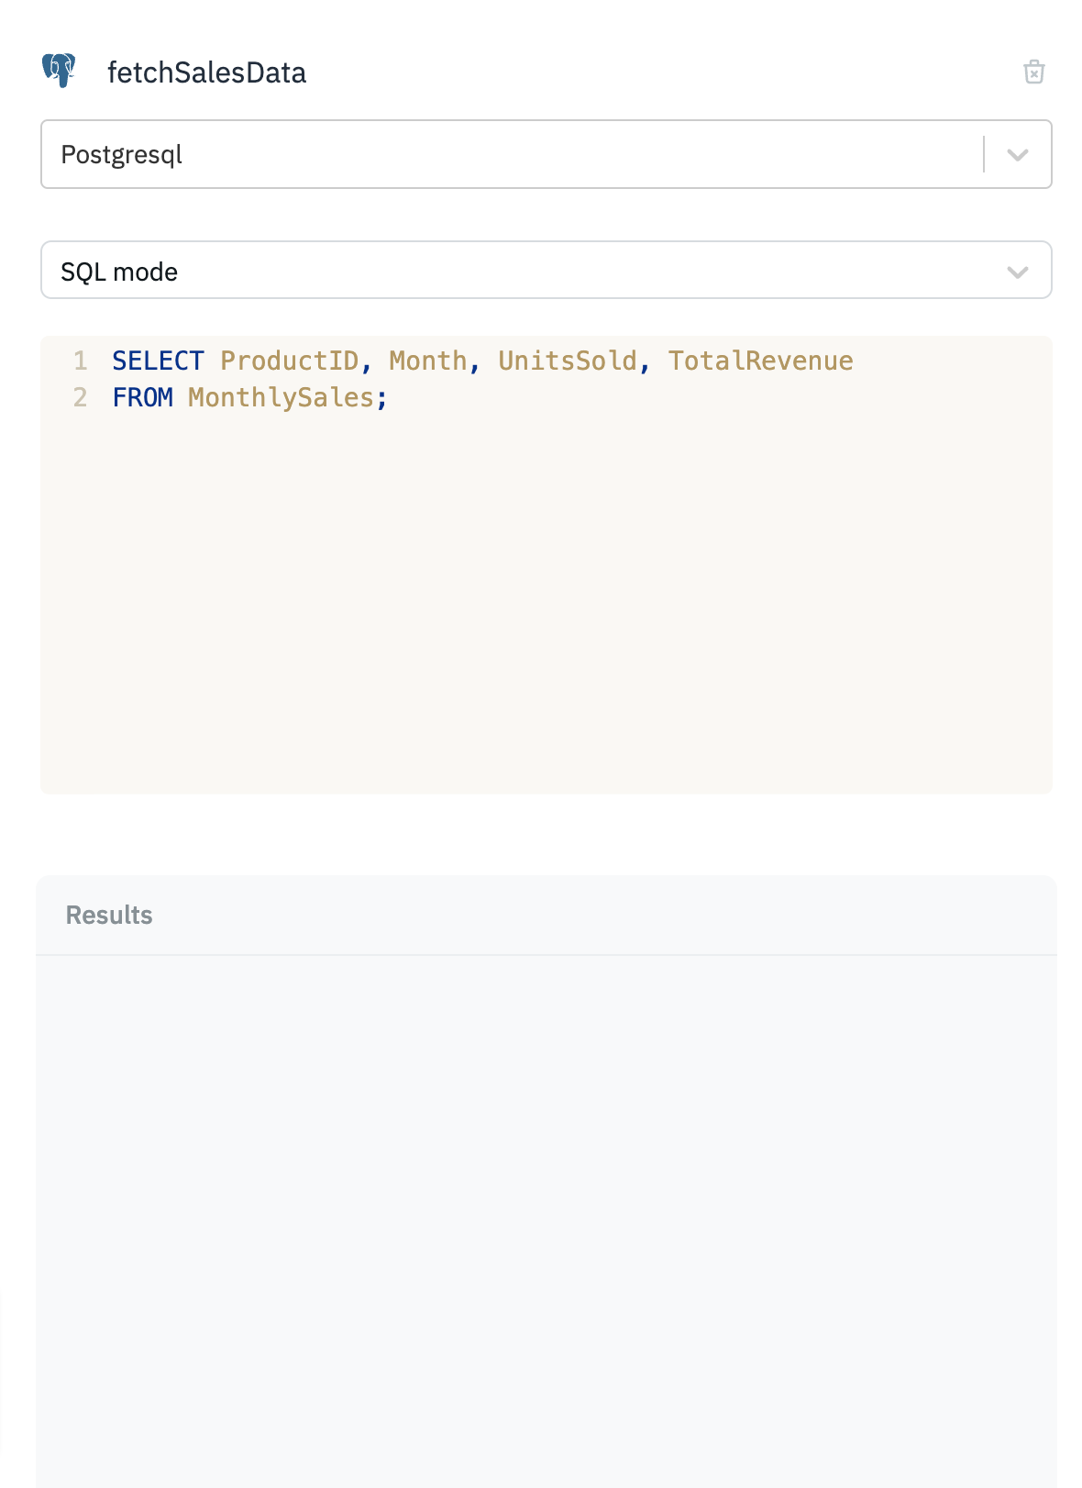Viewport: 1082px width, 1488px height.
Task: Rename the fetchSalesData query title
Action: pos(206,72)
